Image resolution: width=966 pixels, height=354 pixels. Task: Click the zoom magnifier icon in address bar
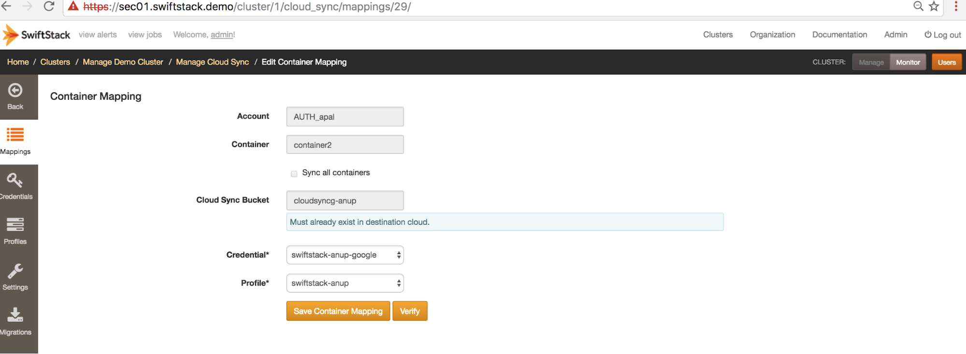tap(918, 6)
